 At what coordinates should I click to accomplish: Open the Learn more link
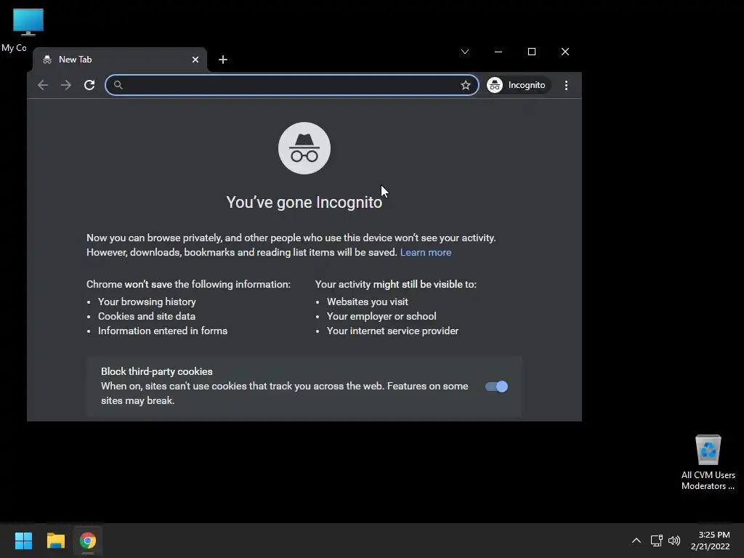pos(426,252)
